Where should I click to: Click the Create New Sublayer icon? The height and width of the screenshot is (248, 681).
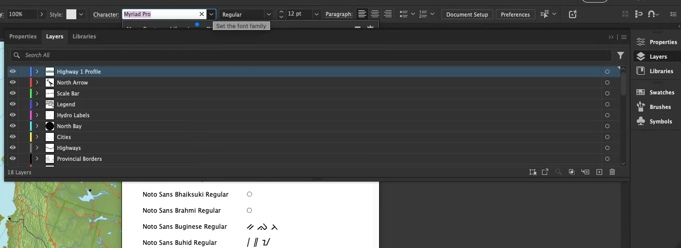586,172
